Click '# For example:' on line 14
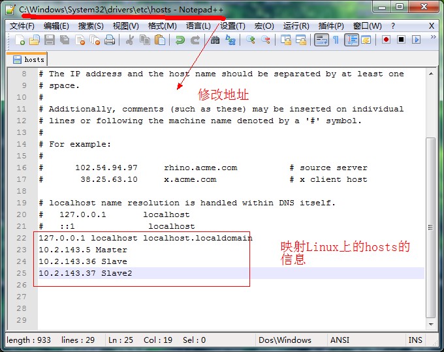The image size is (444, 352). [x=74, y=144]
